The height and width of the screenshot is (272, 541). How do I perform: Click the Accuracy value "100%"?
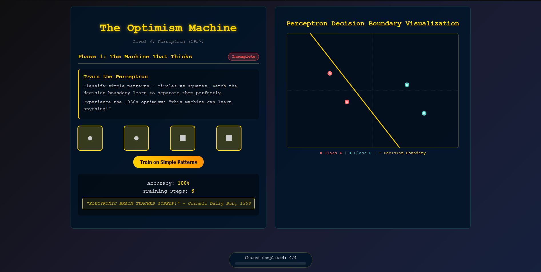pyautogui.click(x=183, y=183)
